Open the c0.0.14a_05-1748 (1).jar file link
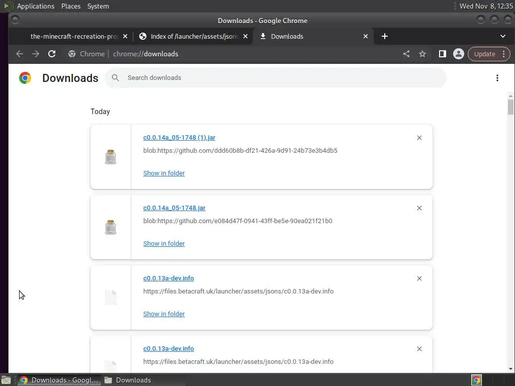 (180, 138)
